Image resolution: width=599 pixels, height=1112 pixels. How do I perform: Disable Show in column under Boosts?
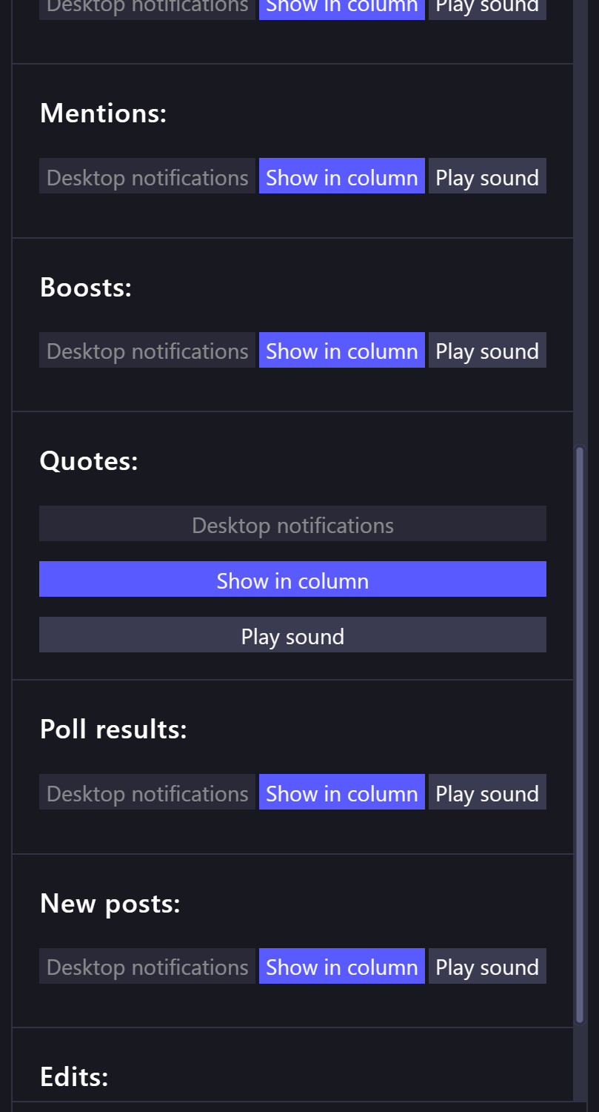point(341,350)
